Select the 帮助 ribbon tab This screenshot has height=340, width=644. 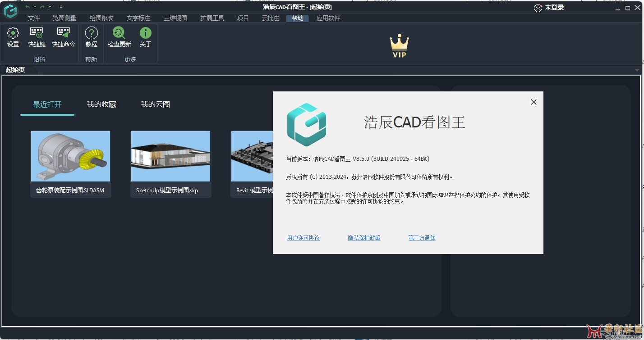(x=298, y=18)
